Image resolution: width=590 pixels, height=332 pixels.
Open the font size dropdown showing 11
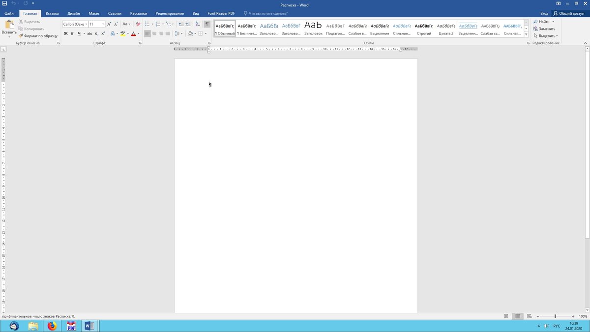point(103,24)
